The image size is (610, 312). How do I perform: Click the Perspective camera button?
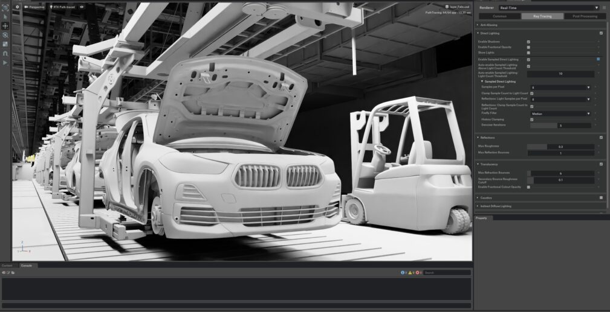tap(35, 7)
